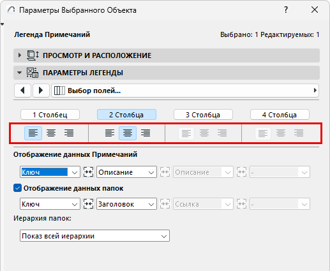Open the Показ всей иерархии dropdown
Viewport: 330px width, 271px height.
[x=94, y=236]
